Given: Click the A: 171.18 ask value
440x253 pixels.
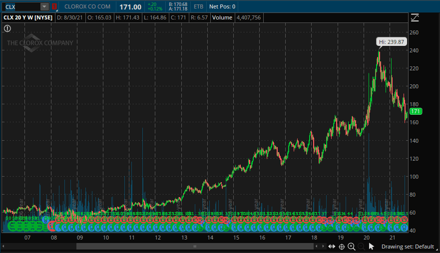Looking at the screenshot, I should (x=178, y=8).
